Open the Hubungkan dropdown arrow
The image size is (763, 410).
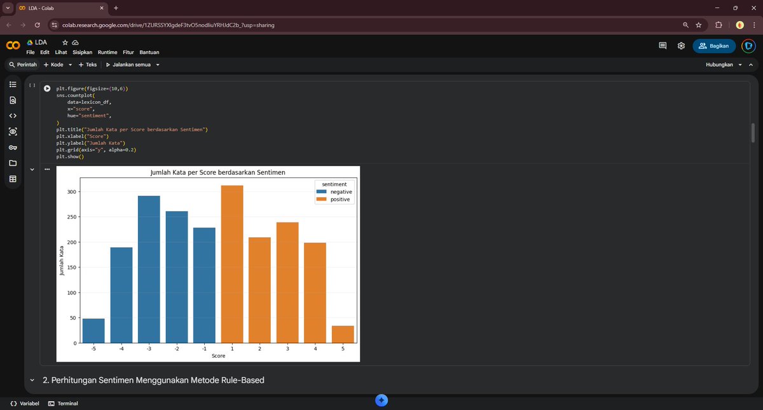(740, 65)
